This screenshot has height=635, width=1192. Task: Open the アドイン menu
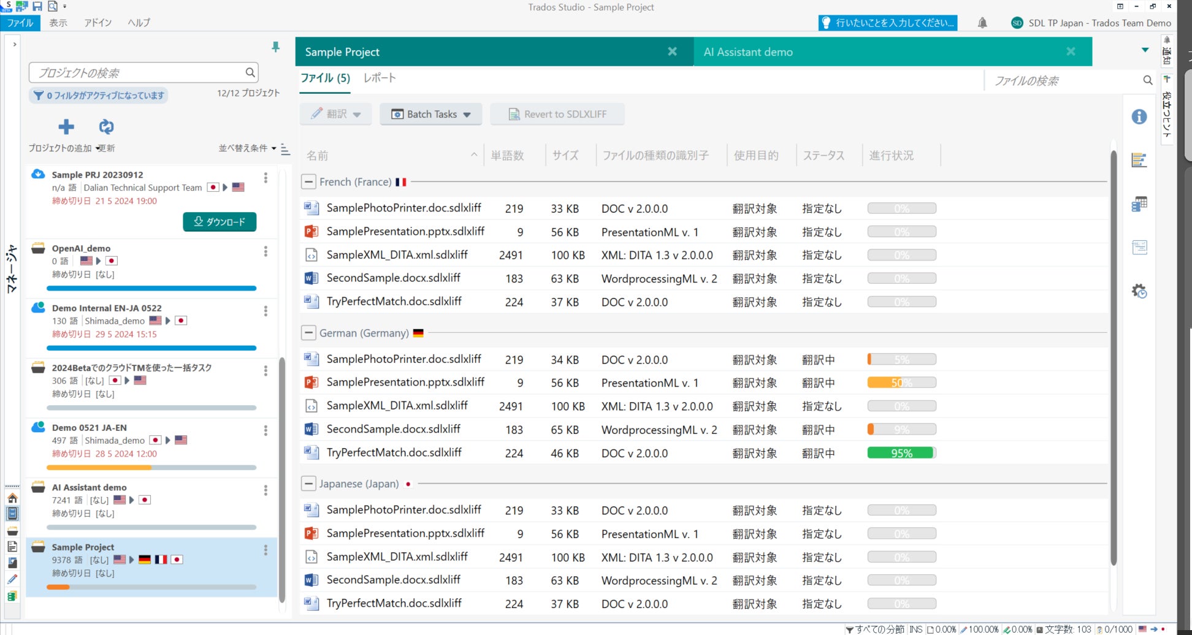(x=97, y=23)
